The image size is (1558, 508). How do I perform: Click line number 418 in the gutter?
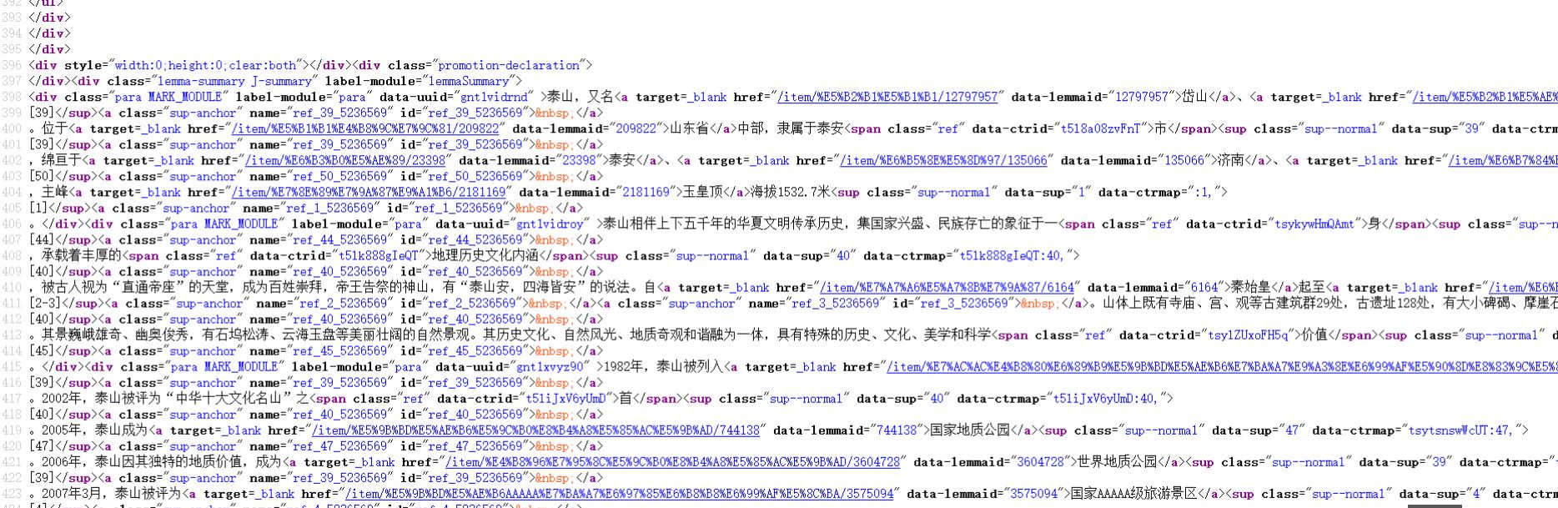tap(12, 415)
